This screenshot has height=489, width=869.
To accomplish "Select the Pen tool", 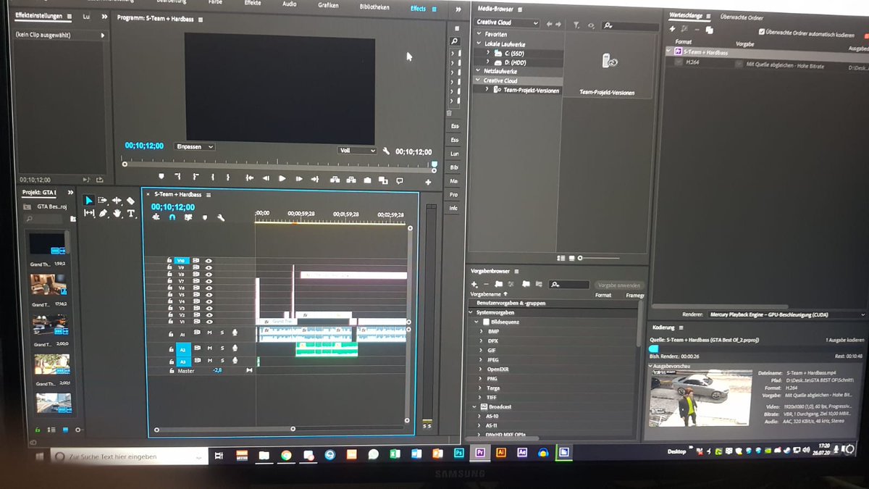I will click(x=104, y=213).
